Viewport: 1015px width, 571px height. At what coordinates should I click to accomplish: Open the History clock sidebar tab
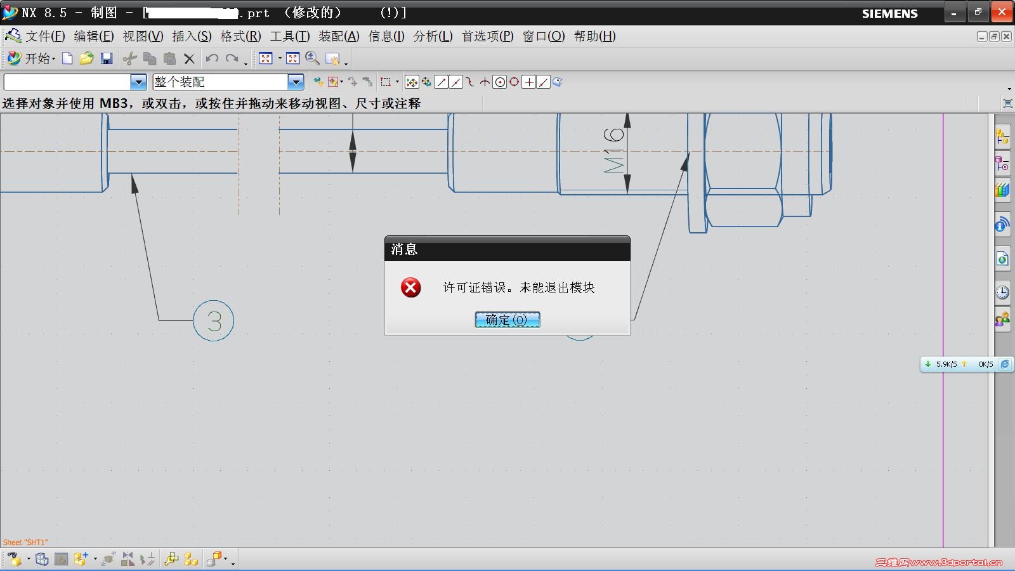click(x=1002, y=292)
